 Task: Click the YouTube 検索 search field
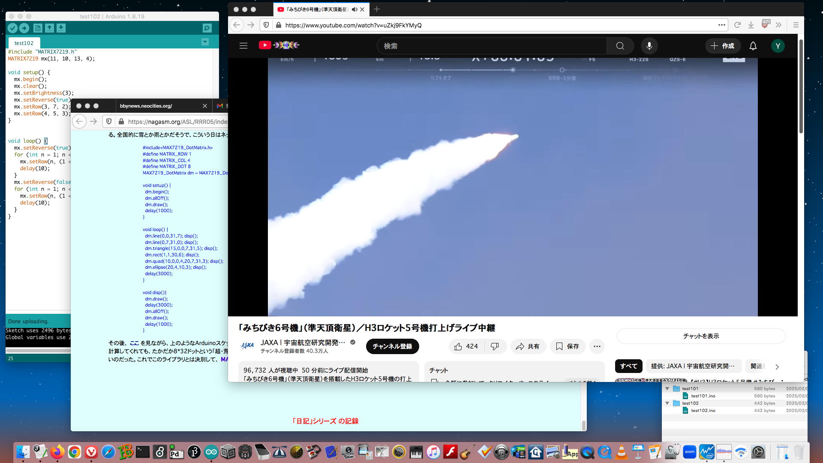(x=491, y=46)
